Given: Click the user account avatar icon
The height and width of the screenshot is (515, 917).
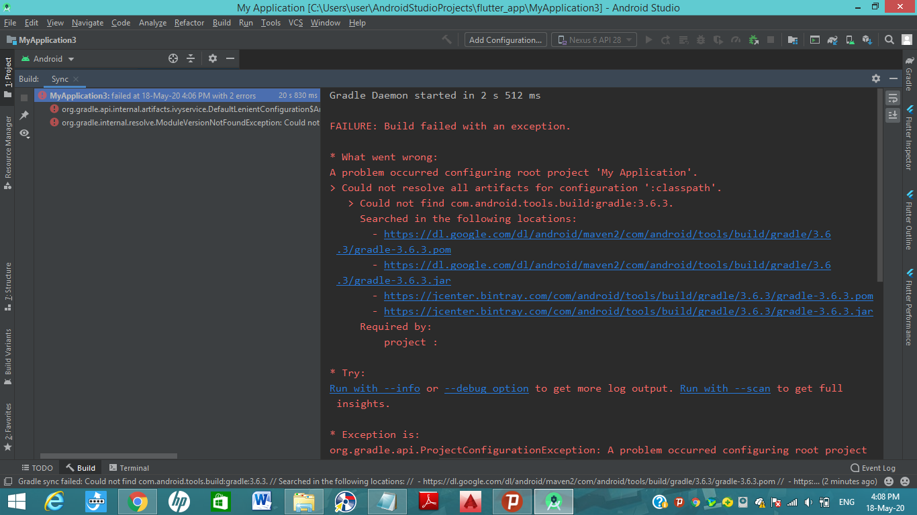Looking at the screenshot, I should 906,40.
